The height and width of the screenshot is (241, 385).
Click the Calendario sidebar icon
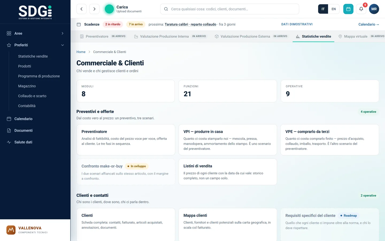click(9, 119)
